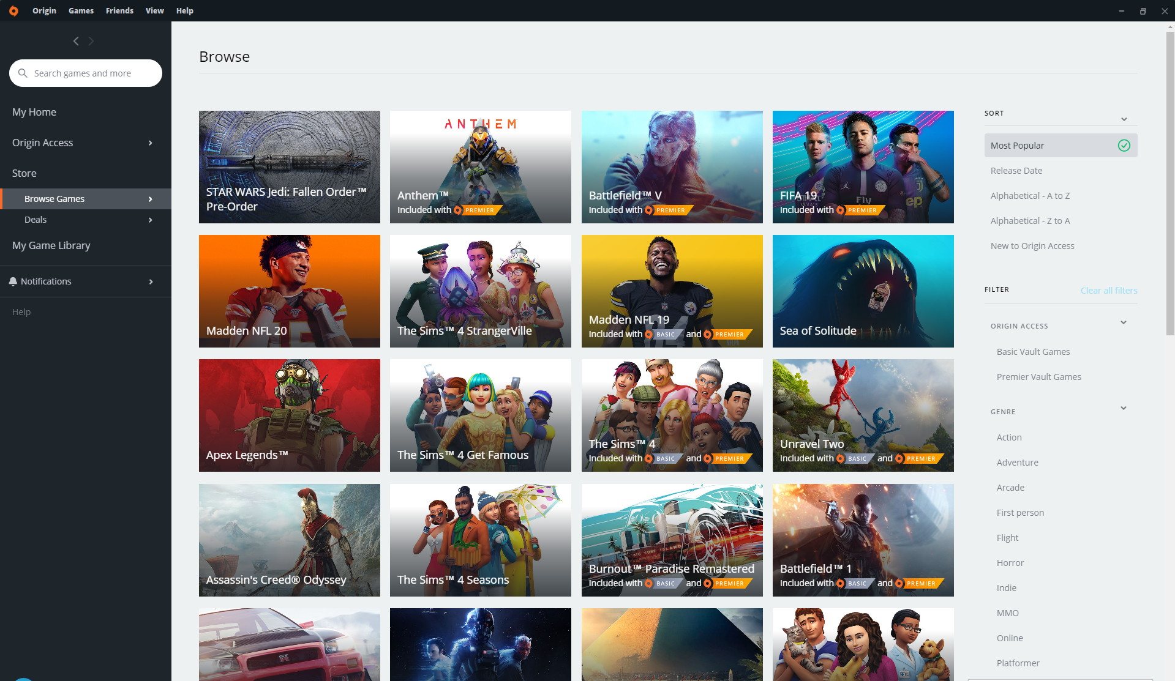Sort by Release Date
The image size is (1175, 681).
1016,171
